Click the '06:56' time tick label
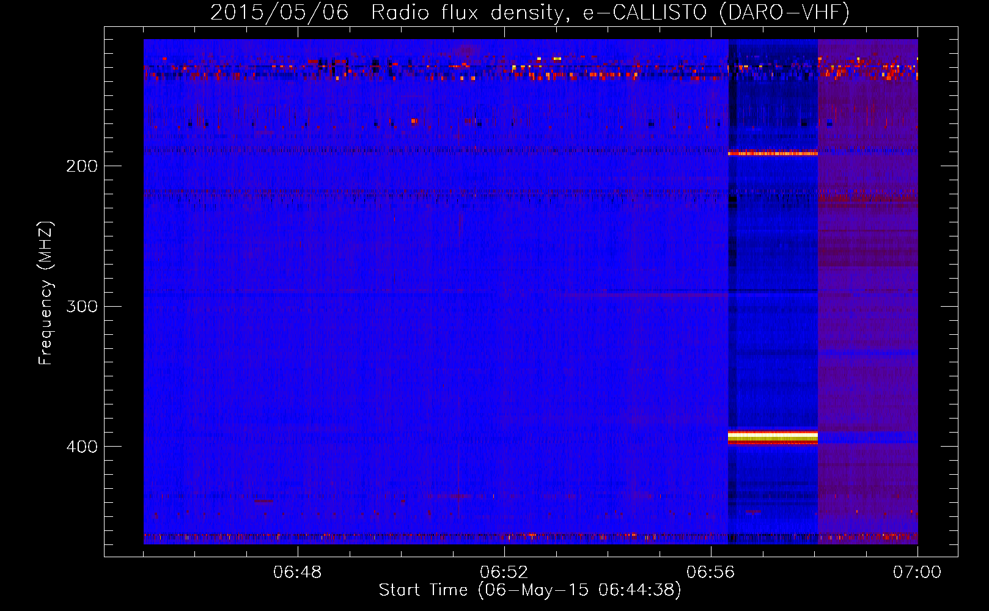 tap(711, 572)
